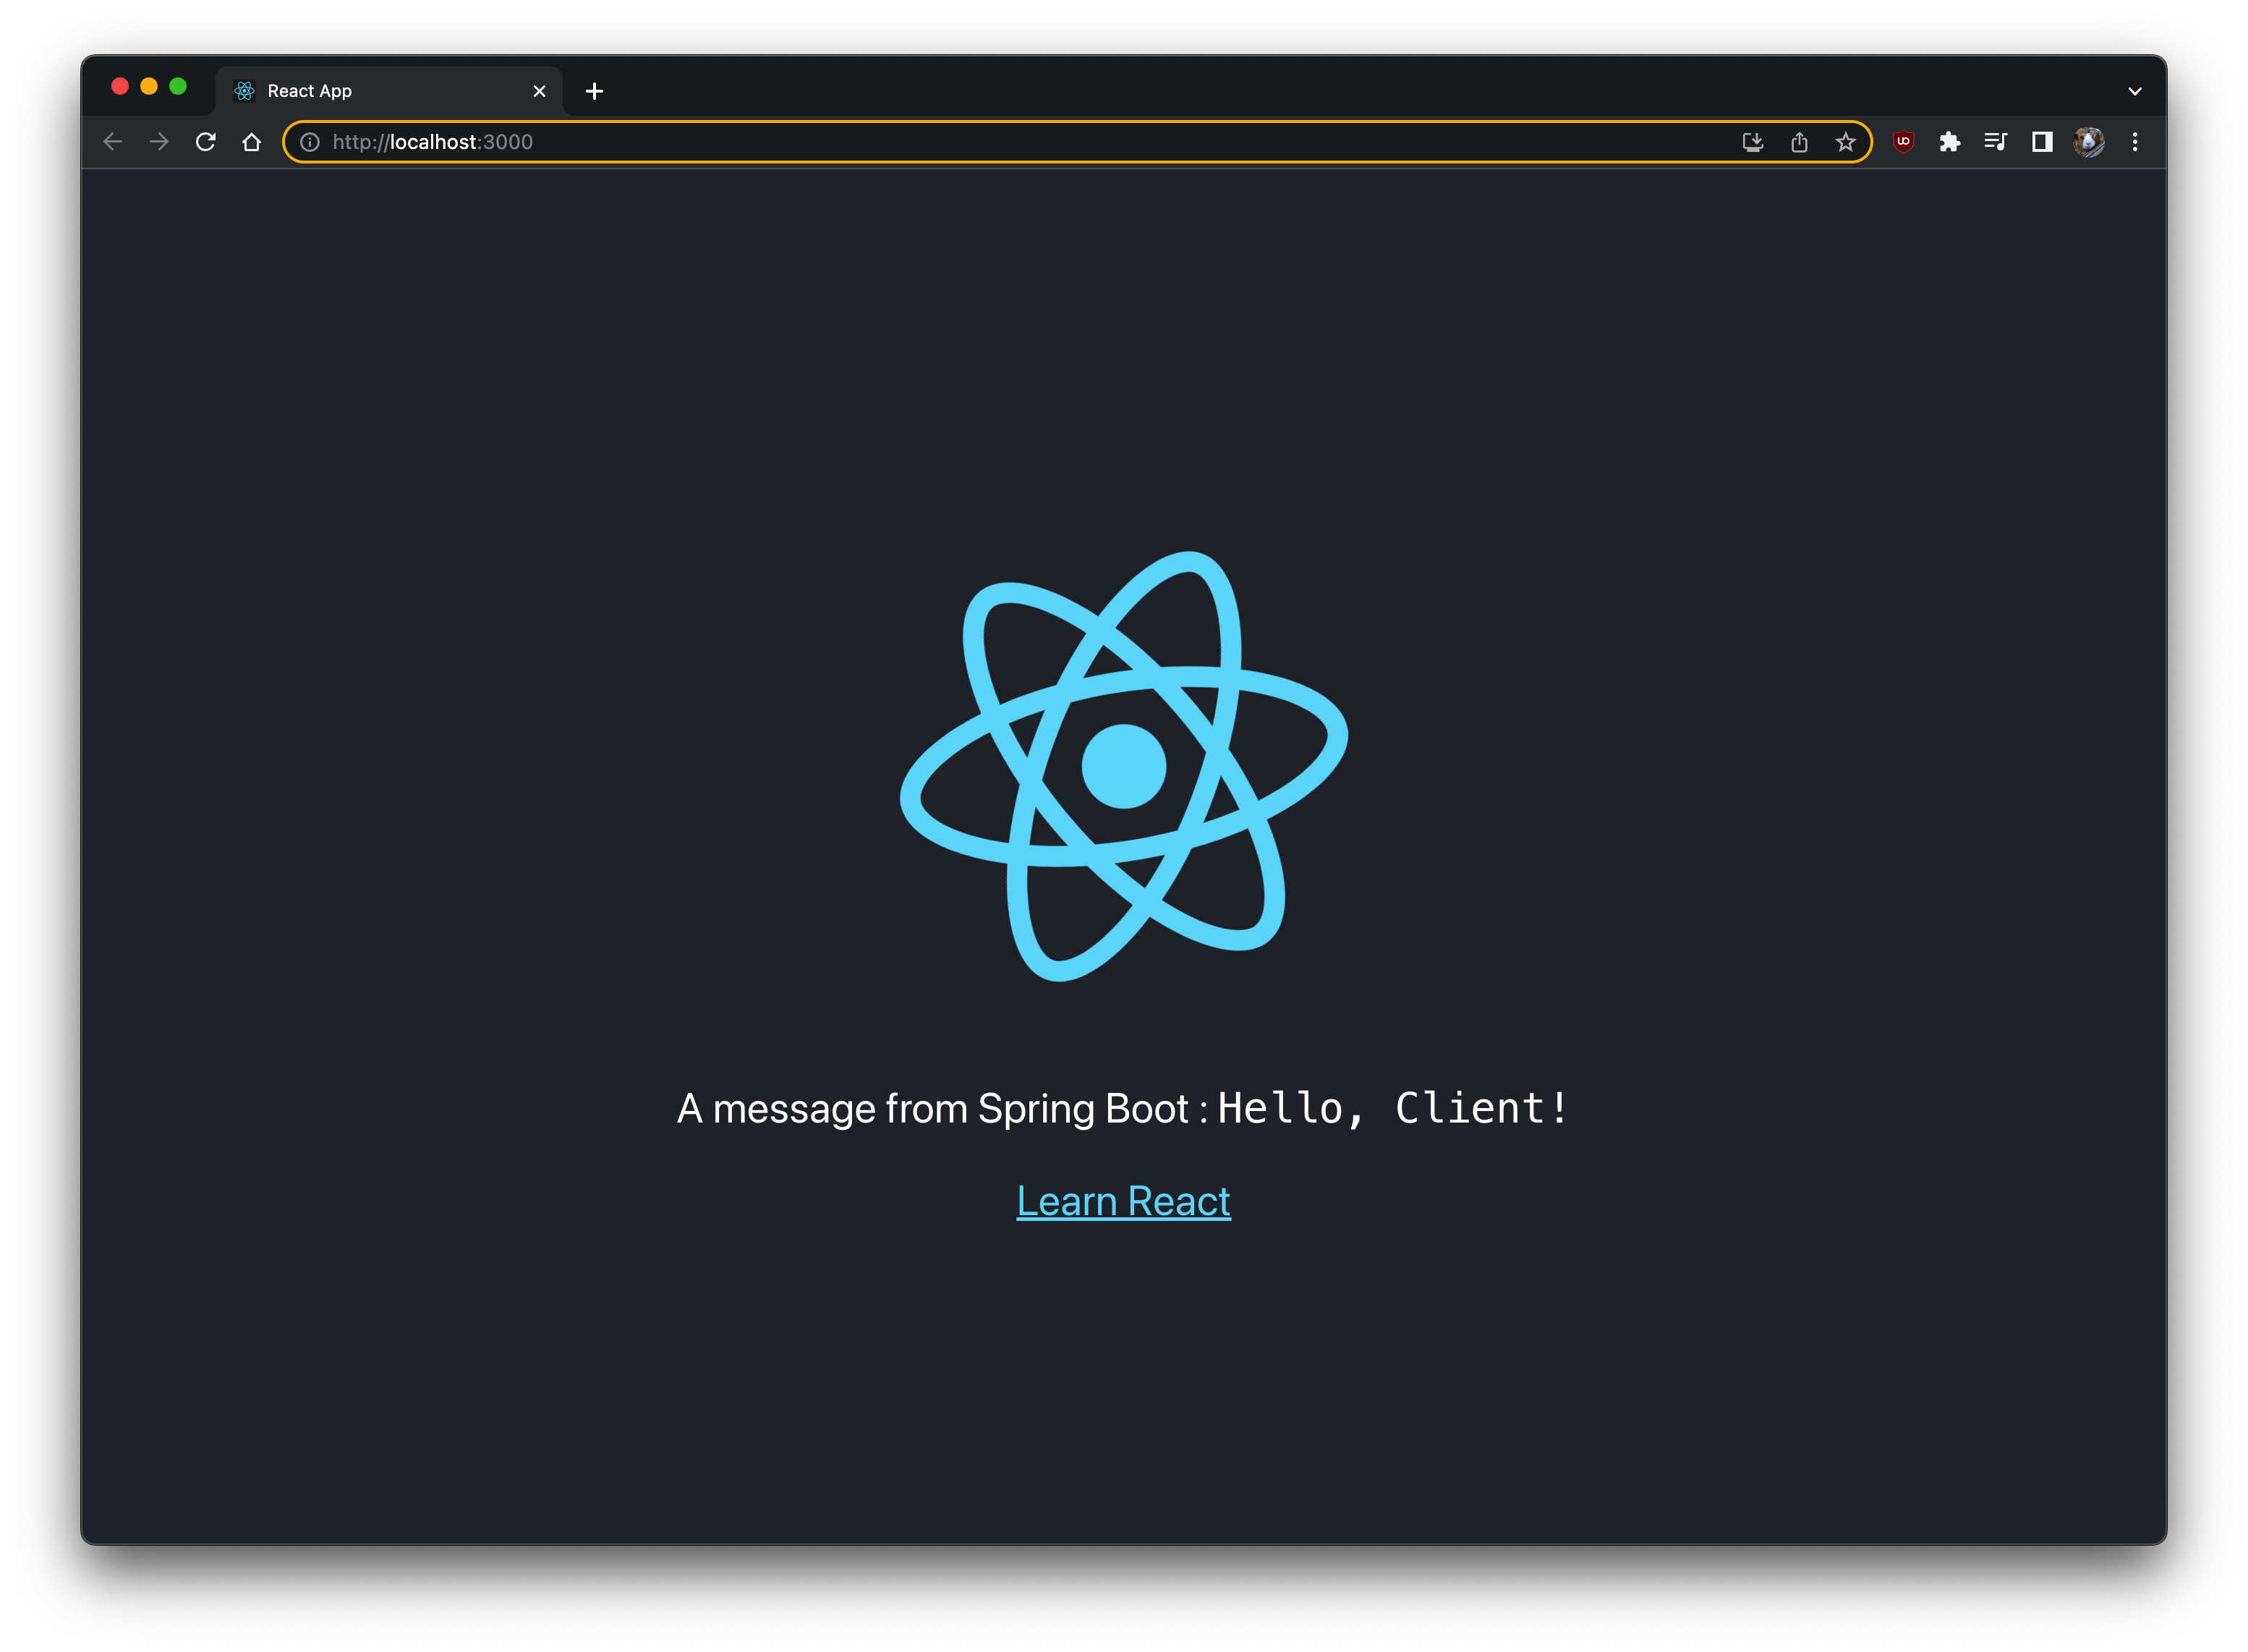Go to the browser home page
Viewport: 2248px width, 1652px height.
click(252, 142)
